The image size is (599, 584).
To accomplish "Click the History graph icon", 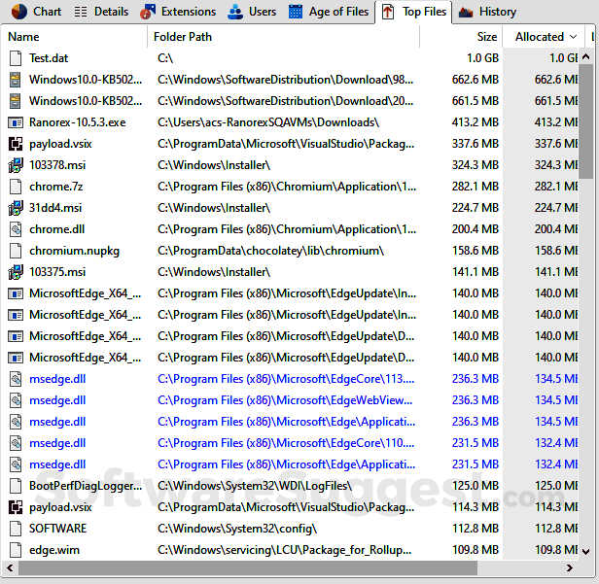I will (466, 13).
